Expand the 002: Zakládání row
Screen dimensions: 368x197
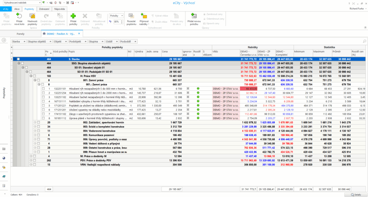click(x=35, y=122)
